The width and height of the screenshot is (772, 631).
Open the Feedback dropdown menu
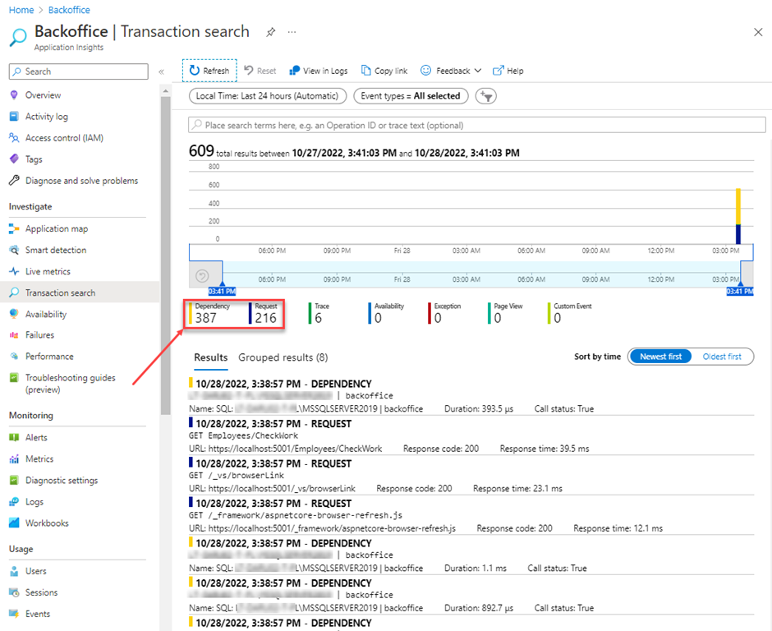pyautogui.click(x=452, y=71)
